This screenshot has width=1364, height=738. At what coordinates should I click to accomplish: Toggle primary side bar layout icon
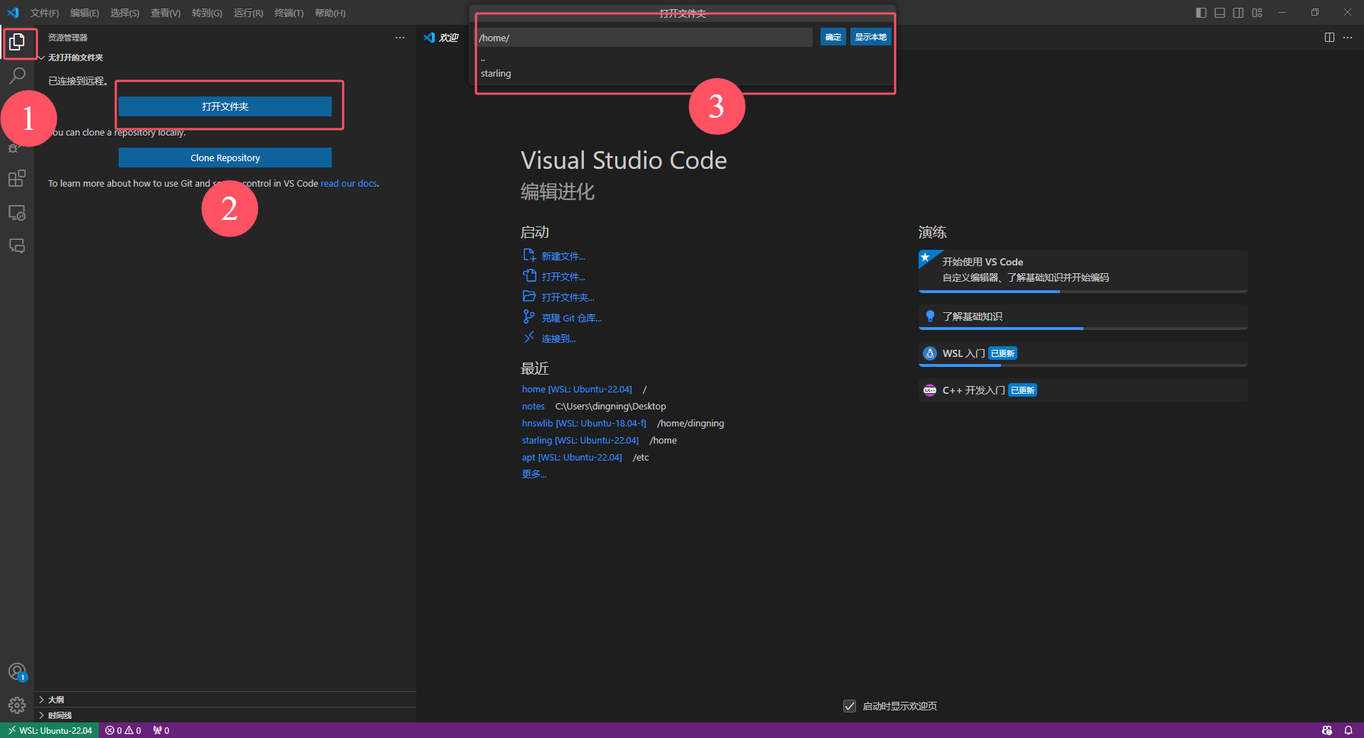coord(1201,13)
